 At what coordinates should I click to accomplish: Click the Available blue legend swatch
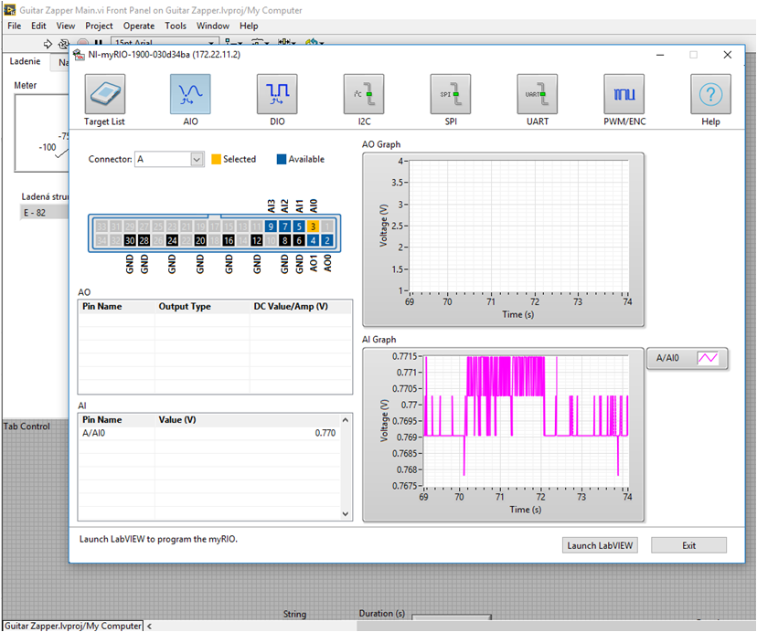pos(282,159)
